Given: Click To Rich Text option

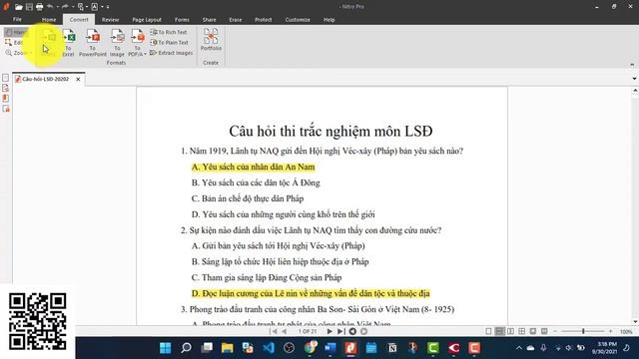Looking at the screenshot, I should [169, 32].
